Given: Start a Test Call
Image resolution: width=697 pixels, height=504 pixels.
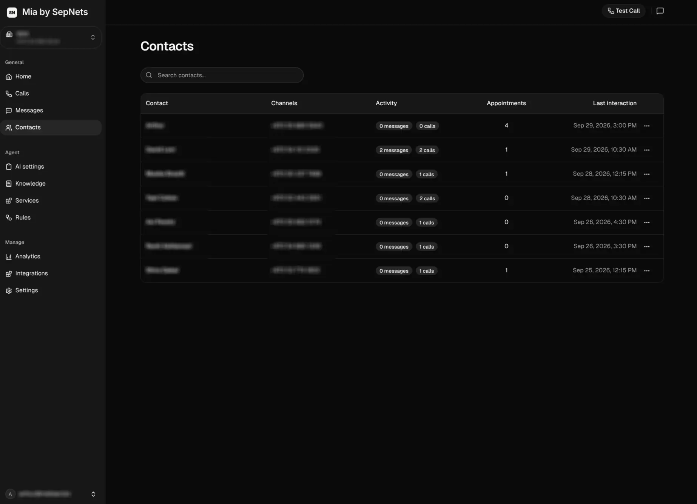Looking at the screenshot, I should [623, 11].
